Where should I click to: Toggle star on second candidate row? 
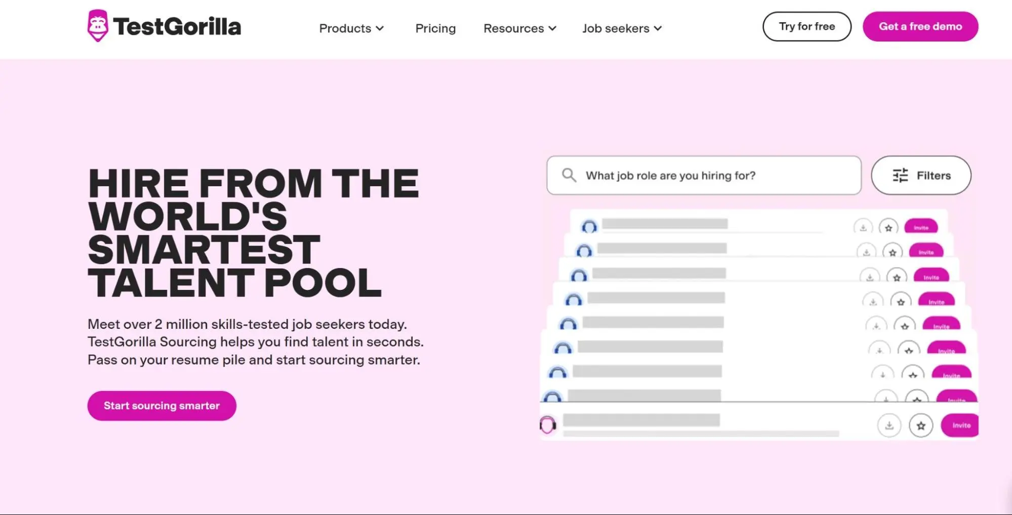coord(893,251)
